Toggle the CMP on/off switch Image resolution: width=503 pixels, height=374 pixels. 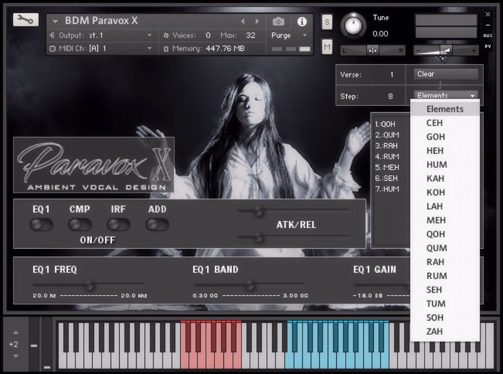click(x=80, y=225)
